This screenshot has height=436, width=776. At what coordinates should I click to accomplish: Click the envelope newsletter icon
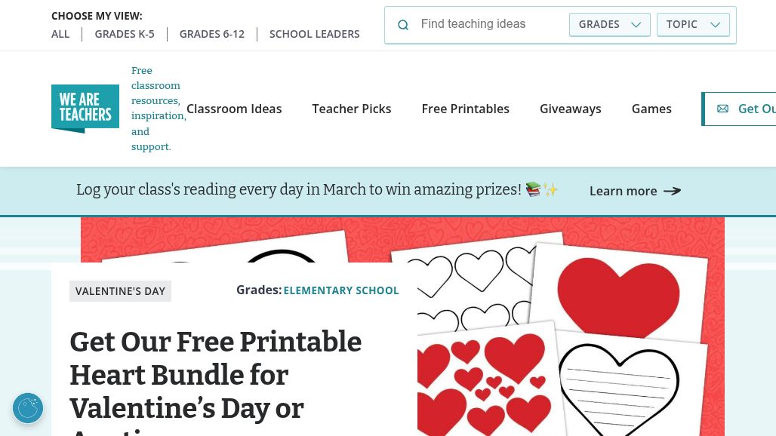(722, 109)
